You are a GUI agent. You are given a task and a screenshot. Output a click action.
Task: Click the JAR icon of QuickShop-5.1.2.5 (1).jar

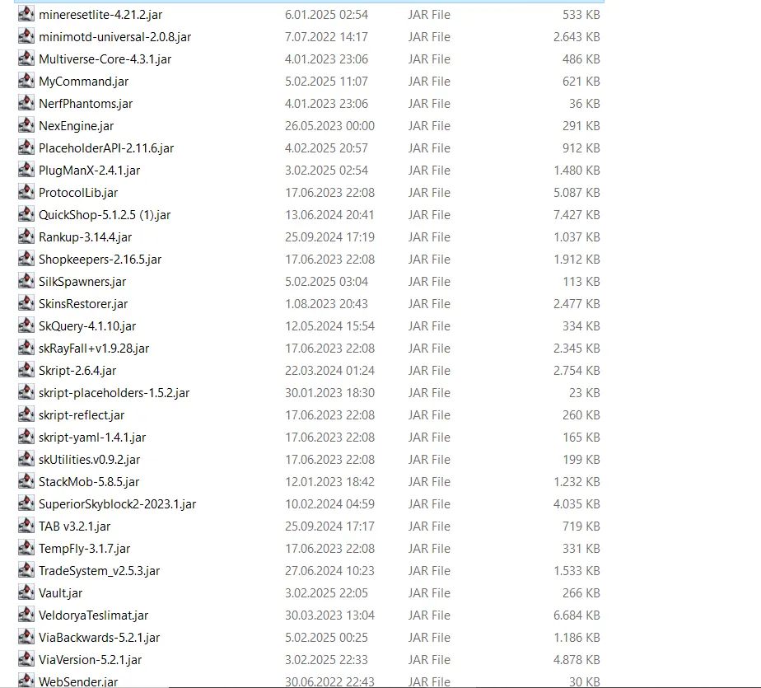pos(26,214)
